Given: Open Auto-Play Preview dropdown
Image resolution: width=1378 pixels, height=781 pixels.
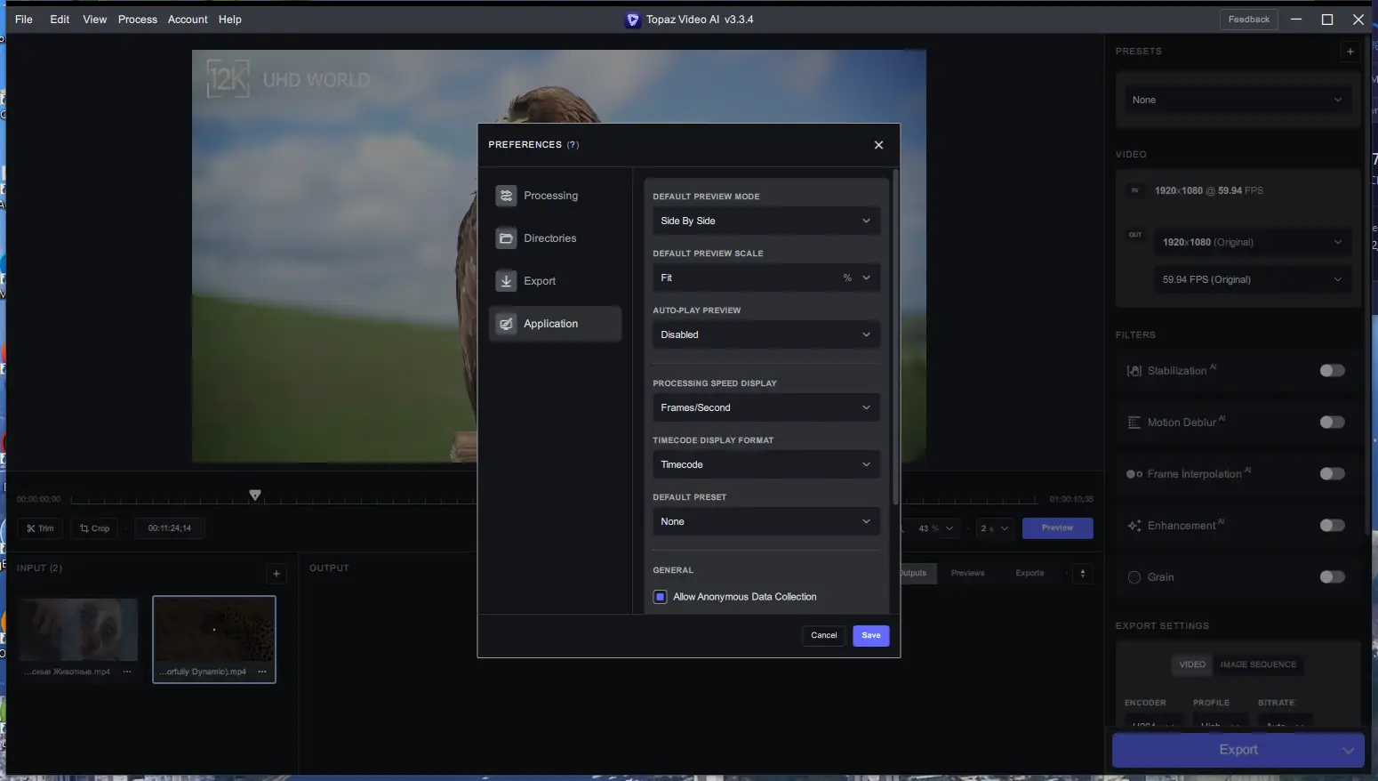Looking at the screenshot, I should (x=766, y=334).
